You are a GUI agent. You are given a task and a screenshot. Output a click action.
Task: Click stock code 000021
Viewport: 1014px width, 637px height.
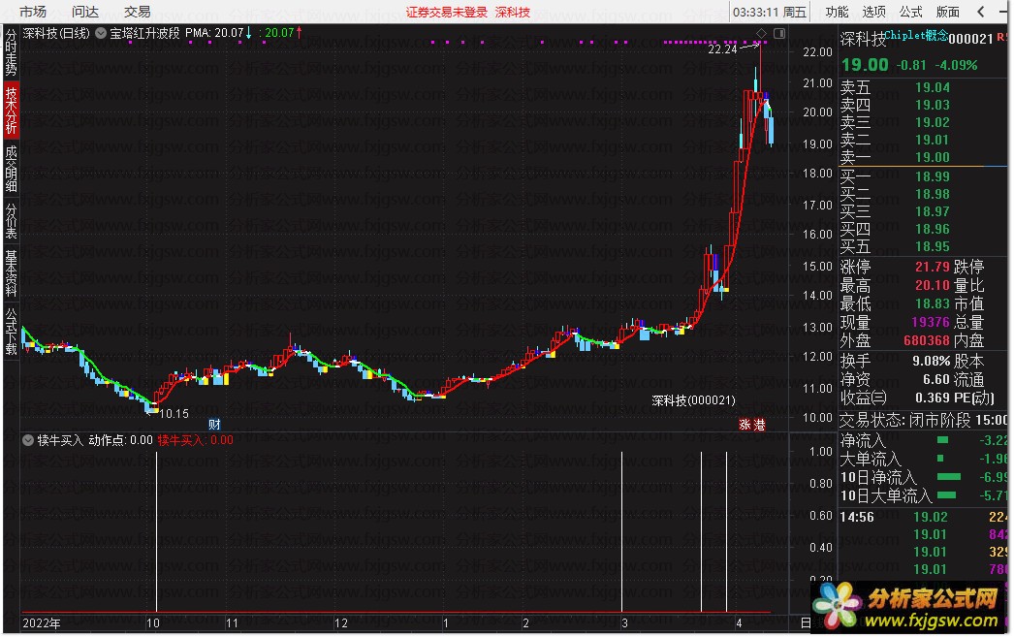(970, 39)
